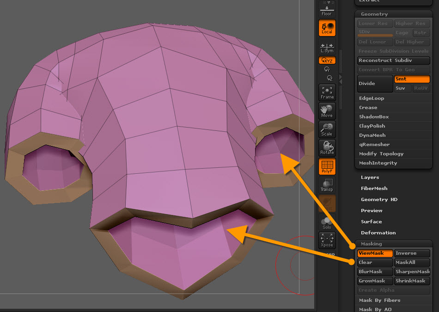The width and height of the screenshot is (439, 312).
Task: Enable Solo mode icon
Action: (x=327, y=223)
